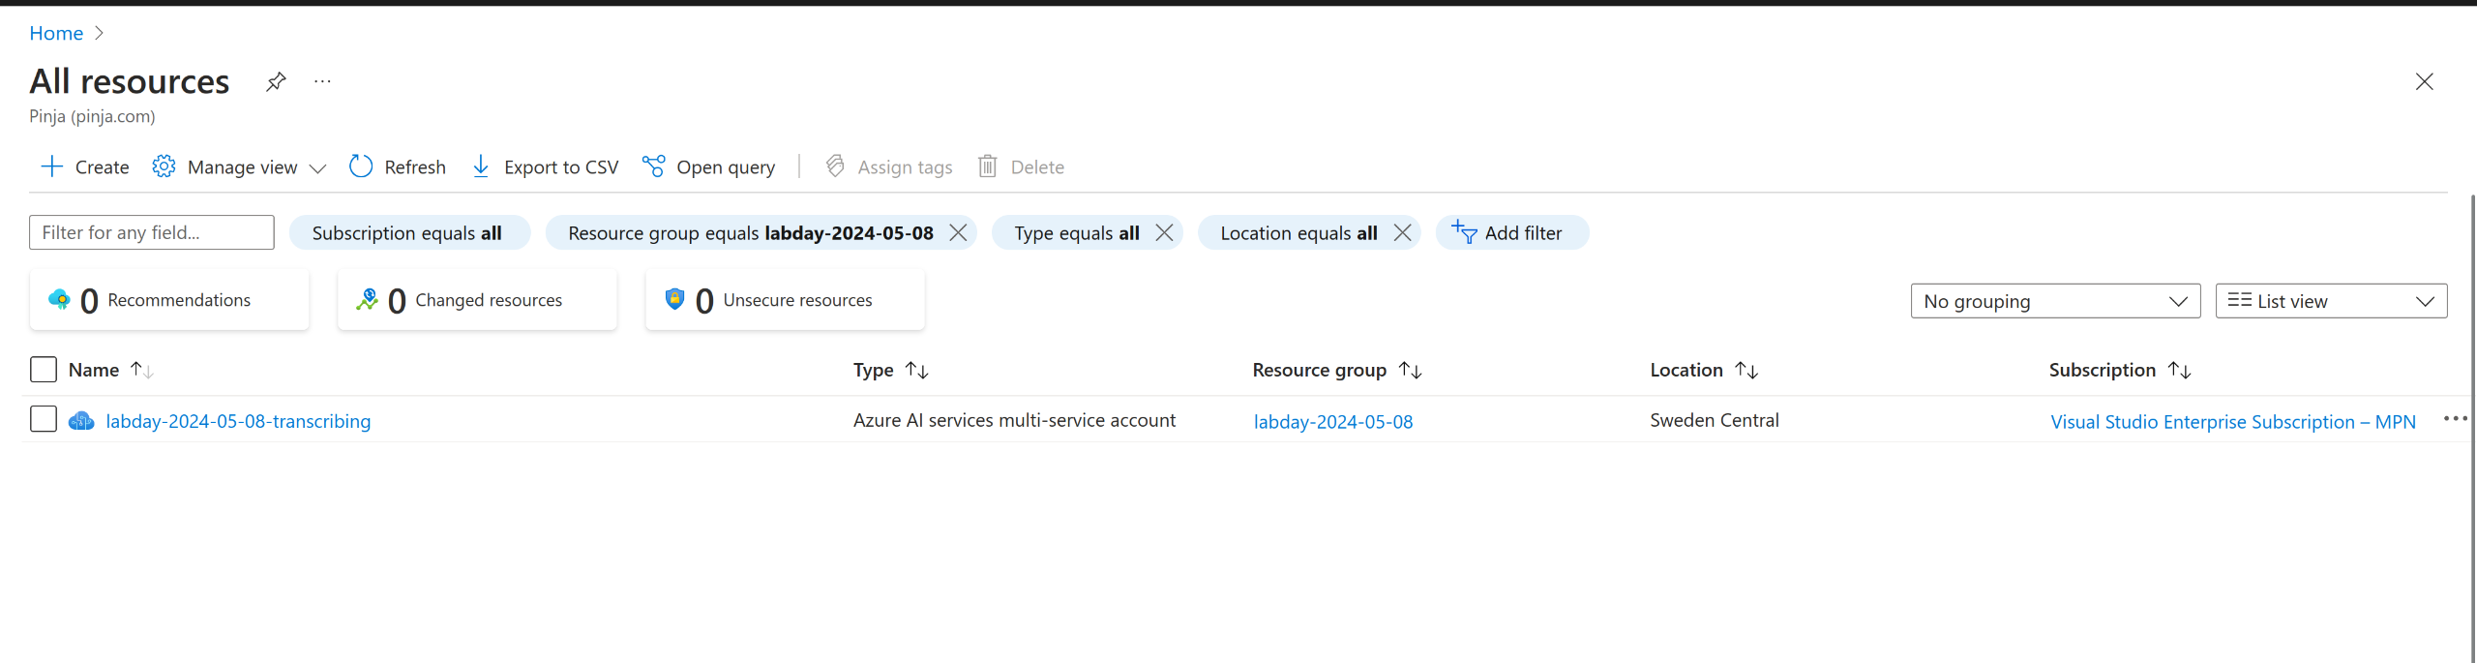2477x663 pixels.
Task: Export the list to CSV
Action: (x=545, y=166)
